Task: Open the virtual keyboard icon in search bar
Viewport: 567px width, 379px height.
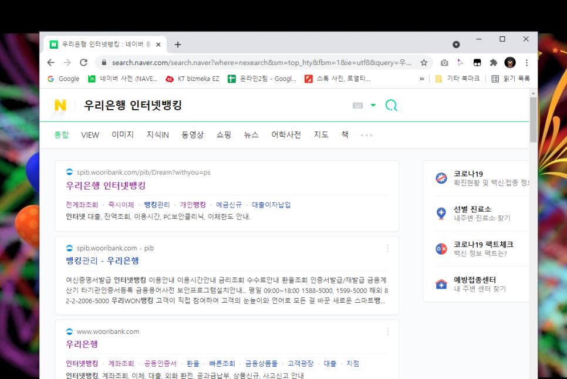Action: [x=357, y=106]
